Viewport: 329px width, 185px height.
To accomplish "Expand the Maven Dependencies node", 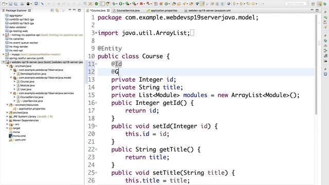I will [7, 120].
